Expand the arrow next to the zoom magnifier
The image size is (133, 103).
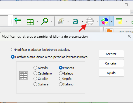52,21
